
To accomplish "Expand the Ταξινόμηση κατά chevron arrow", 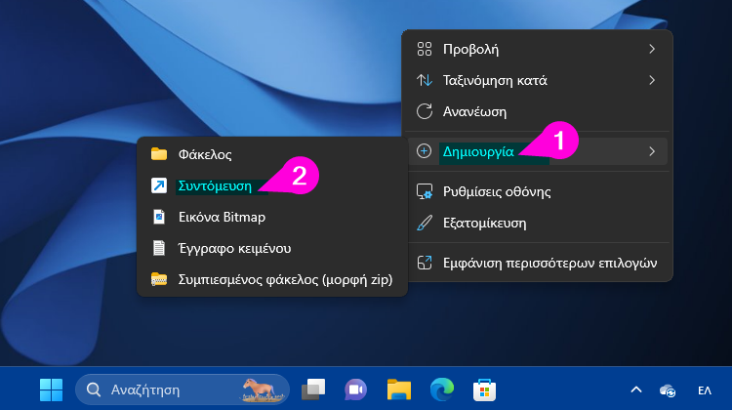I will pos(652,80).
